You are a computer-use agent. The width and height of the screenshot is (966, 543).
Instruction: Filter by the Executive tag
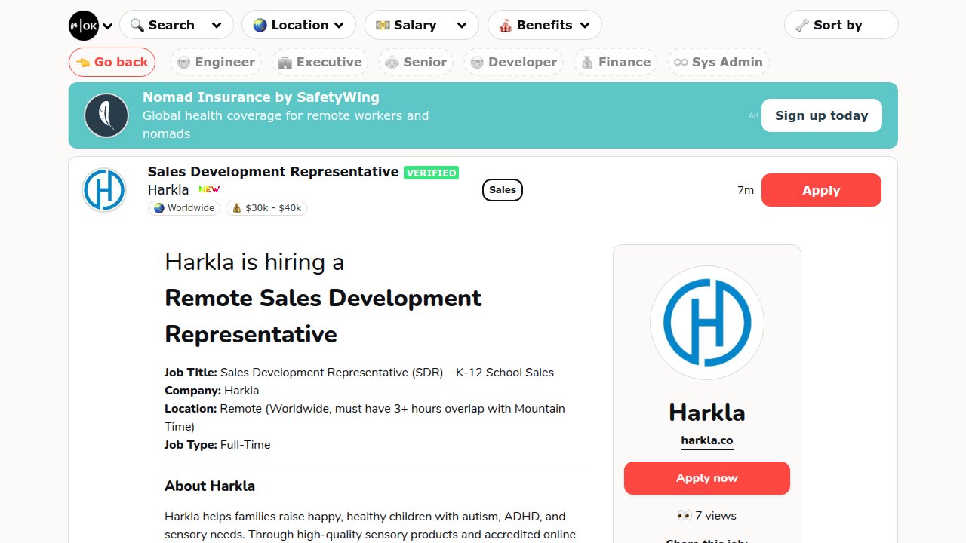point(320,62)
